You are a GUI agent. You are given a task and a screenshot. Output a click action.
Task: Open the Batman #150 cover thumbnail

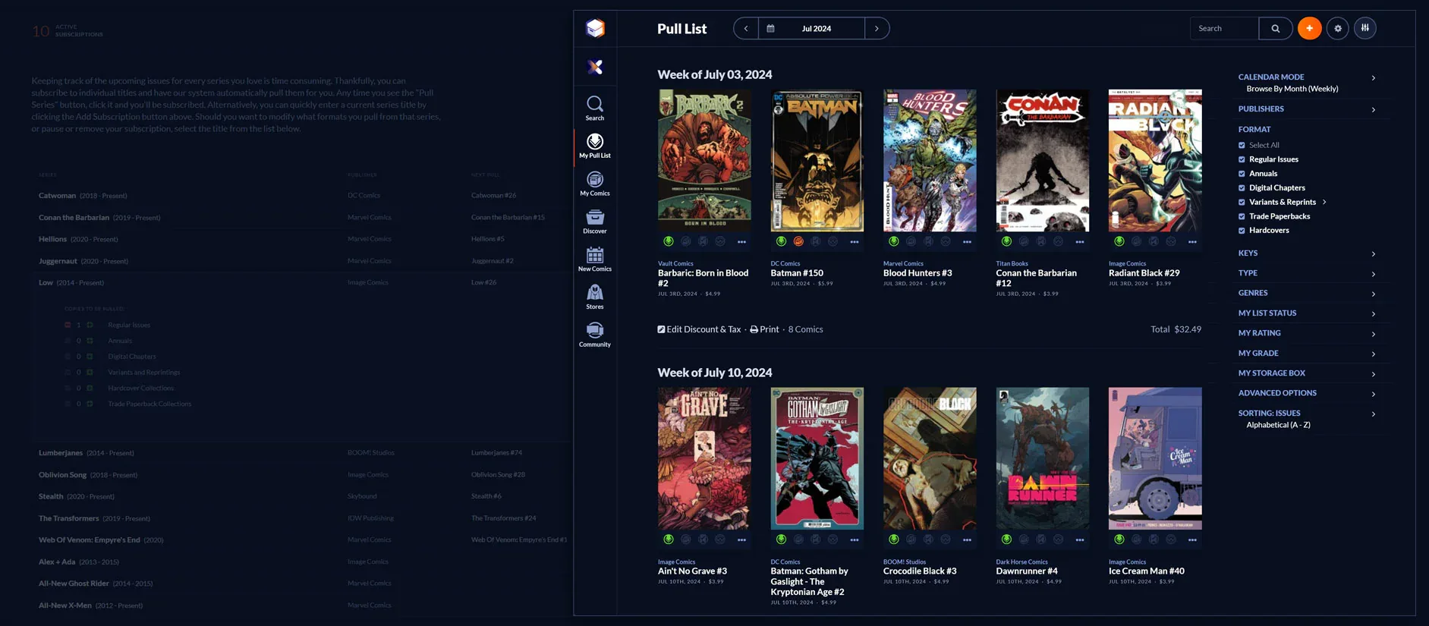[x=817, y=160]
